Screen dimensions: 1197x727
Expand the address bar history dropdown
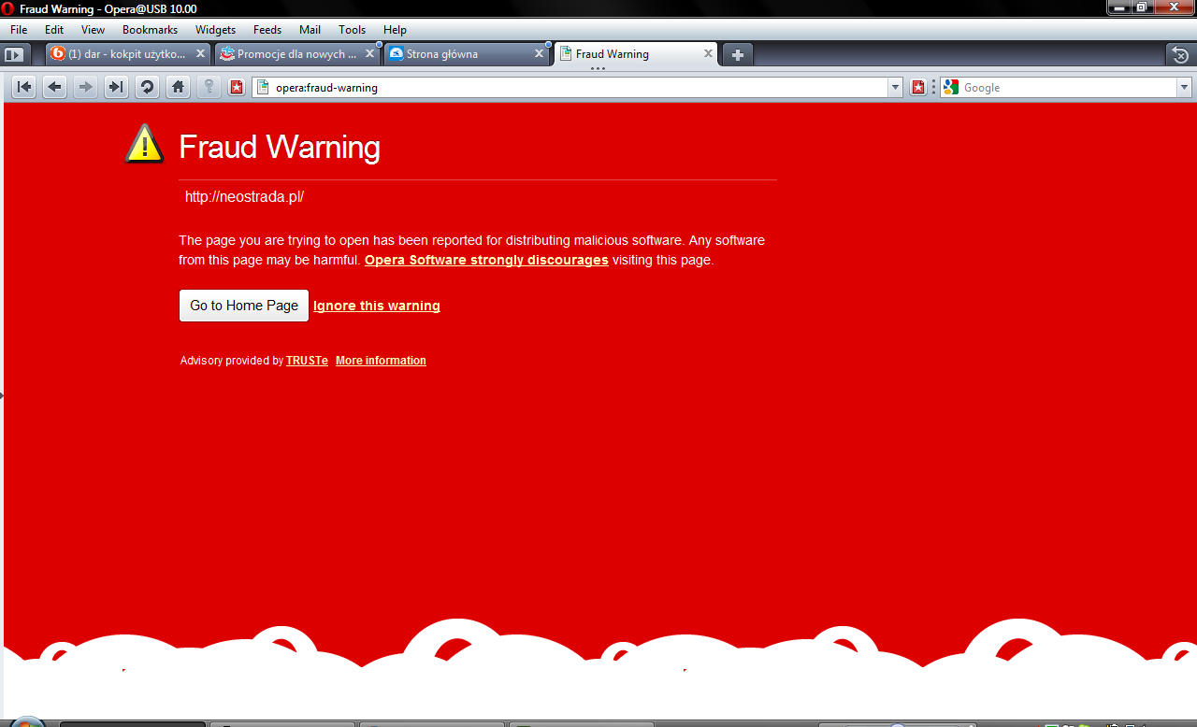[x=895, y=87]
